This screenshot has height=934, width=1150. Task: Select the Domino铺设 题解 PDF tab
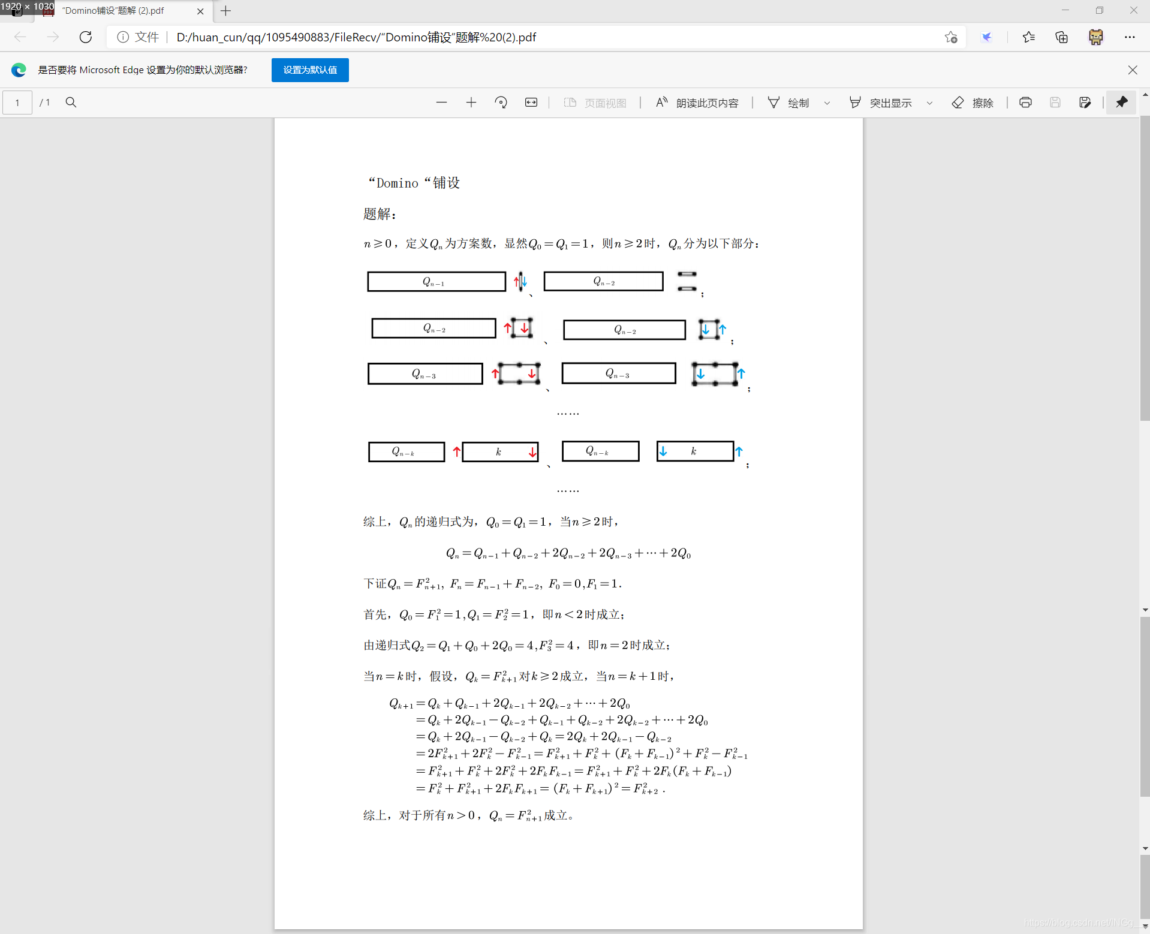coord(123,11)
